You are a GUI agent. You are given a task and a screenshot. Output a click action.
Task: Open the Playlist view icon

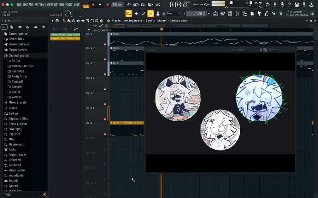click(x=216, y=13)
